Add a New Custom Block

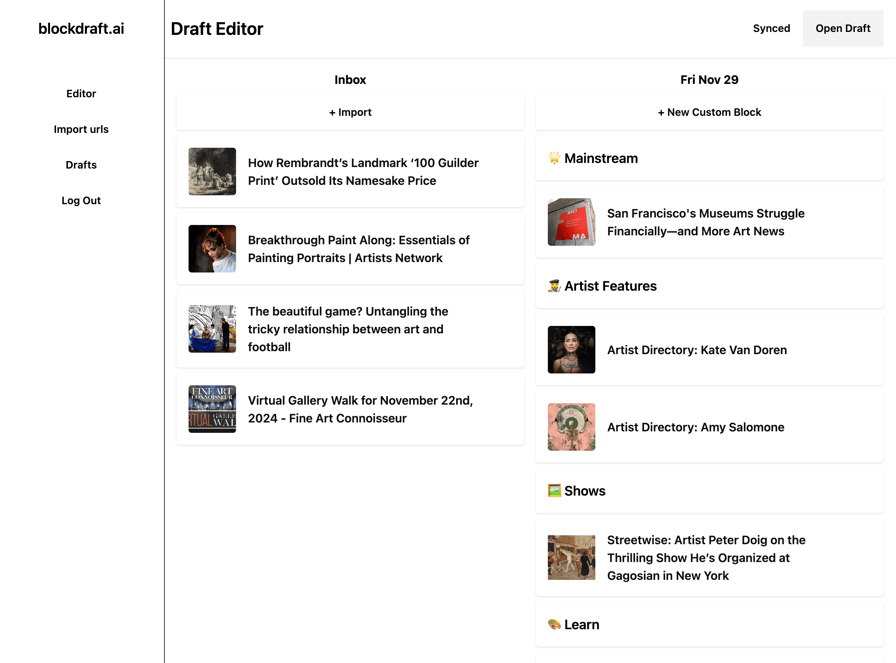709,112
